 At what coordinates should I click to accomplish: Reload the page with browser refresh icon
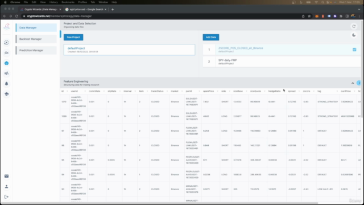click(16, 16)
